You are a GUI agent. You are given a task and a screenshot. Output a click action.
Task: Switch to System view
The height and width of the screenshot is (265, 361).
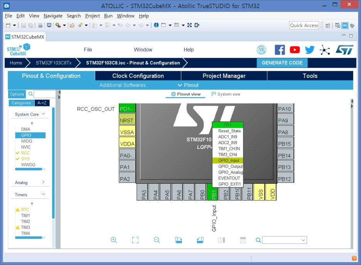click(226, 94)
